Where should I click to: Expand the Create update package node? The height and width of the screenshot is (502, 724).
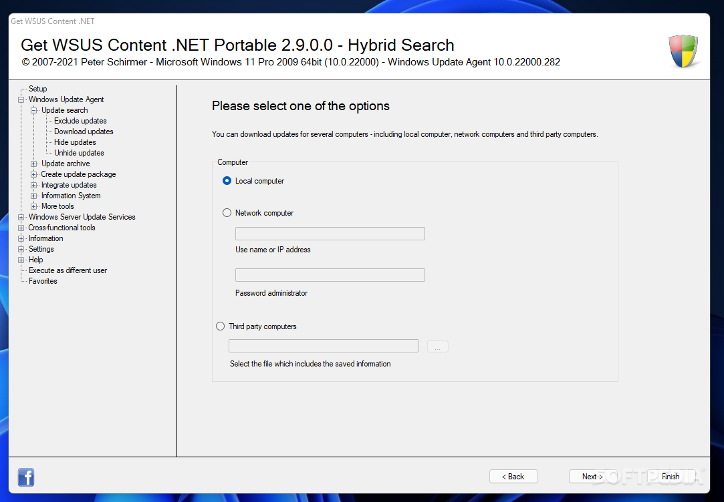coord(33,174)
